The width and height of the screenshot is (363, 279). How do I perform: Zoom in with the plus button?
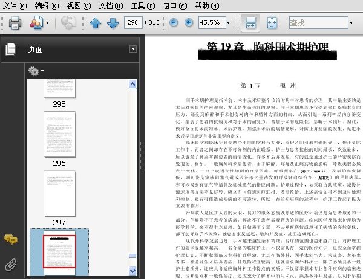point(189,23)
